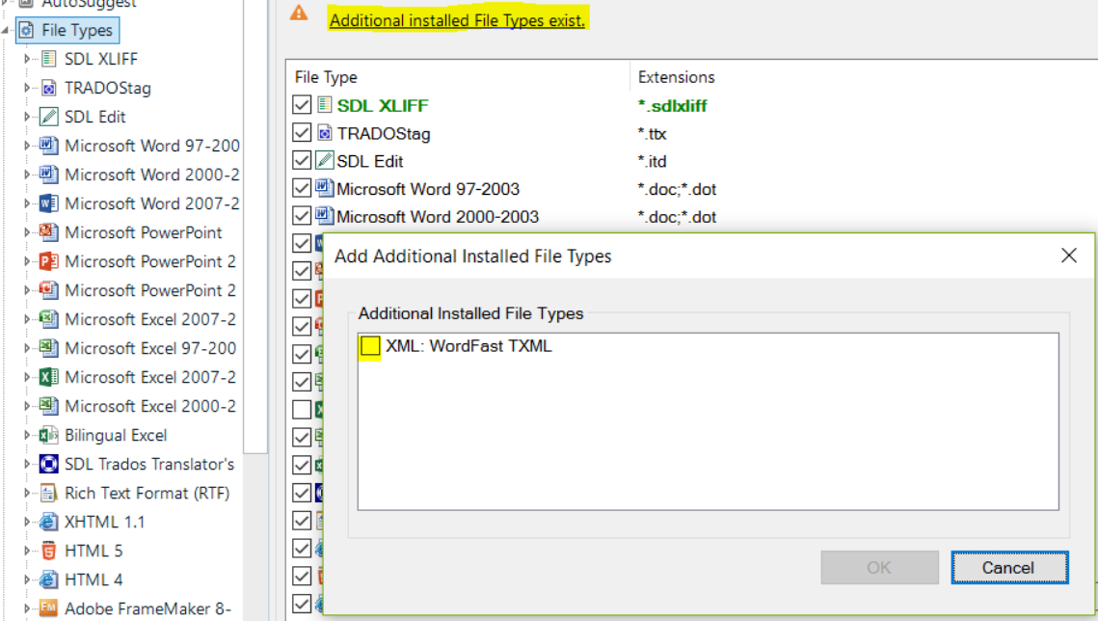Check the XML: WordFast TXML checkbox
This screenshot has height=621, width=1098.
370,346
